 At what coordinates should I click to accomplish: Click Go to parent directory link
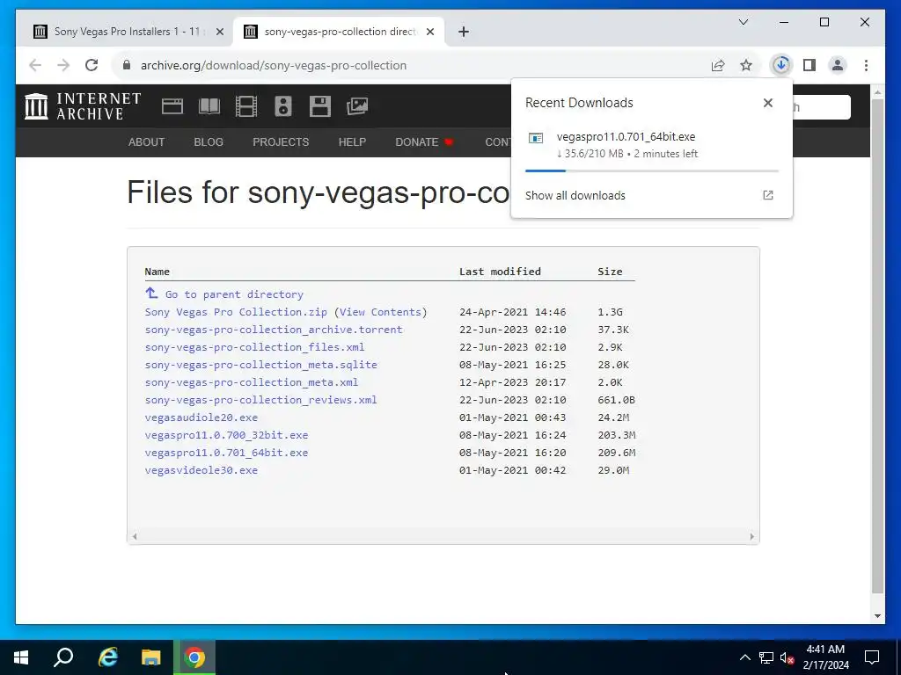(x=234, y=294)
